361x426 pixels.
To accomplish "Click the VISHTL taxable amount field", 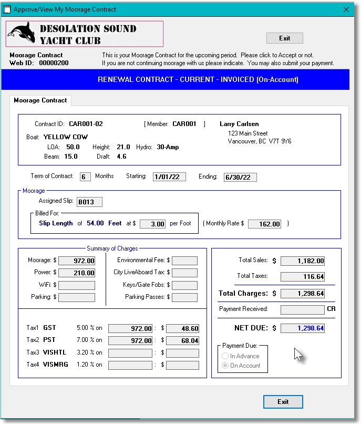I will pos(130,353).
